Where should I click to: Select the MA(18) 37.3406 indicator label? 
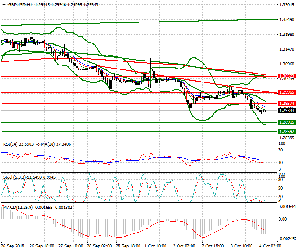(56, 144)
